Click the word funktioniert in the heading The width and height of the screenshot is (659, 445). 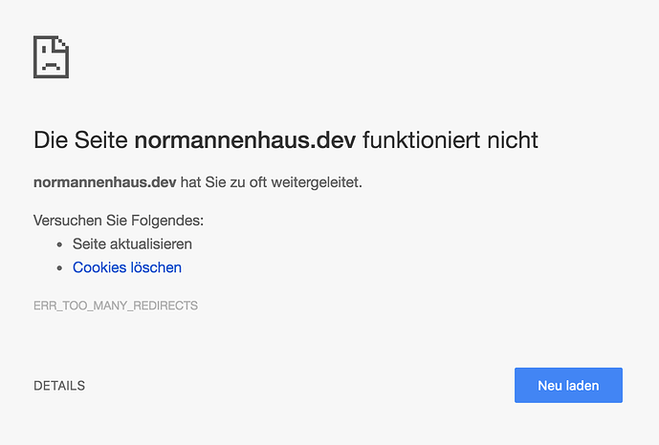click(420, 140)
